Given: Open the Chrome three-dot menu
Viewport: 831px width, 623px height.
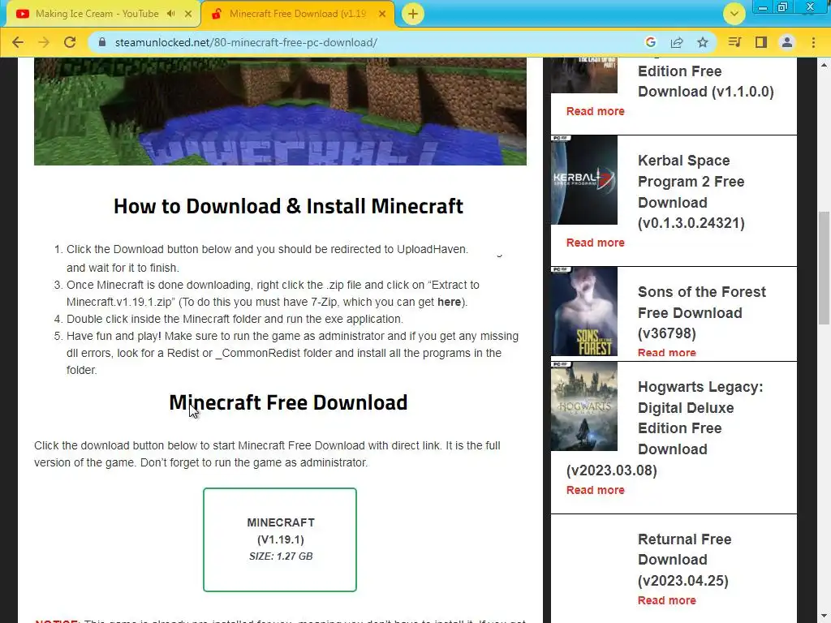Looking at the screenshot, I should (x=813, y=42).
